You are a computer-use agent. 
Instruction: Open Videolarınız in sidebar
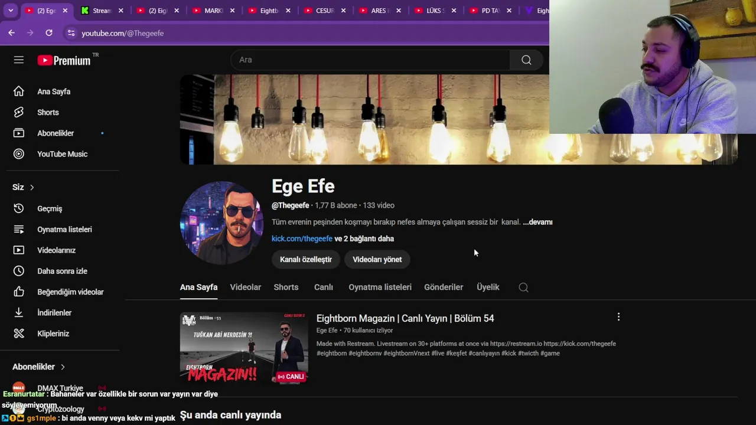pyautogui.click(x=56, y=250)
